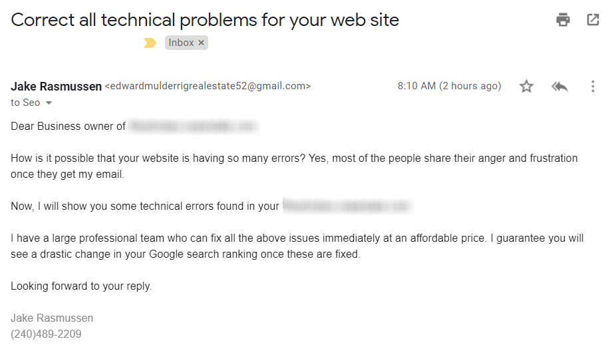Star this email from Jake Rasmussen
The image size is (614, 359).
(x=526, y=86)
